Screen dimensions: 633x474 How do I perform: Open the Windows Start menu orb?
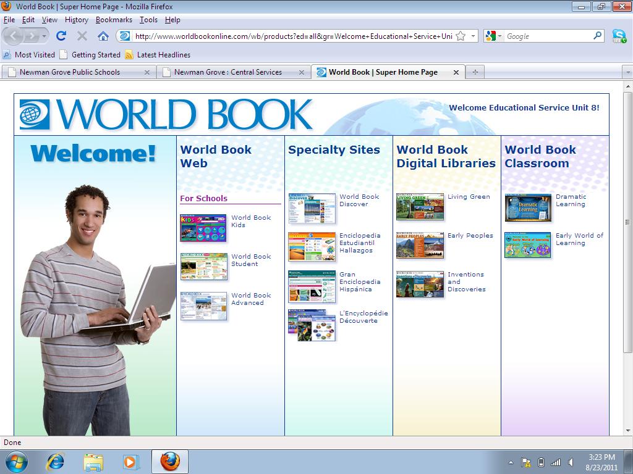pos(17,462)
